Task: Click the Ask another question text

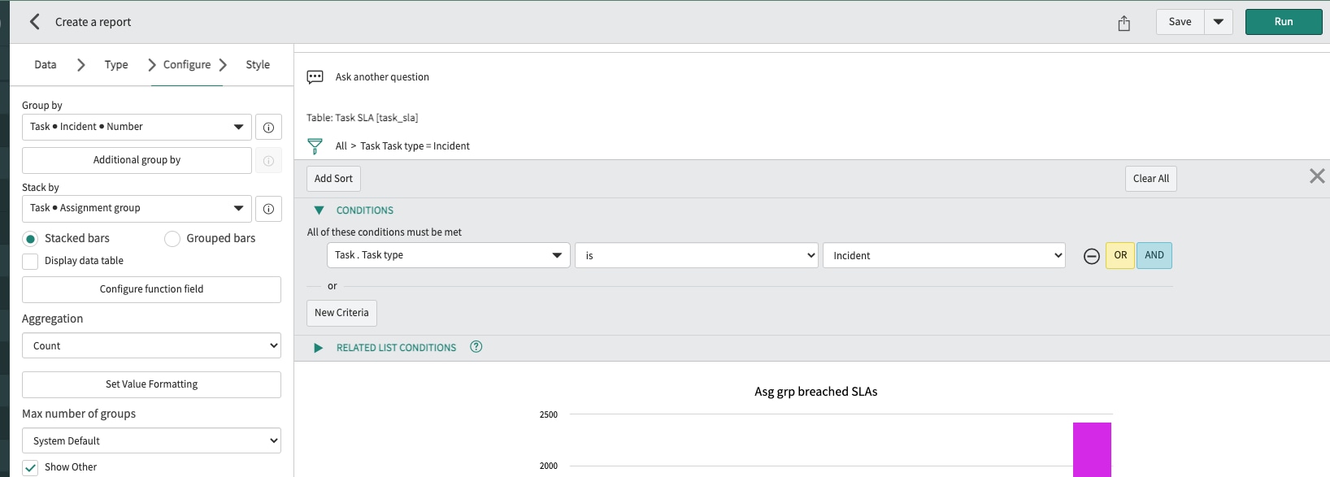Action: click(x=382, y=77)
